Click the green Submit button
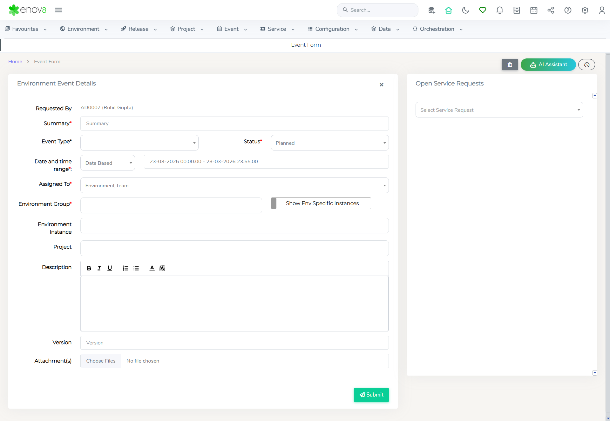The height and width of the screenshot is (421, 610). tap(371, 395)
